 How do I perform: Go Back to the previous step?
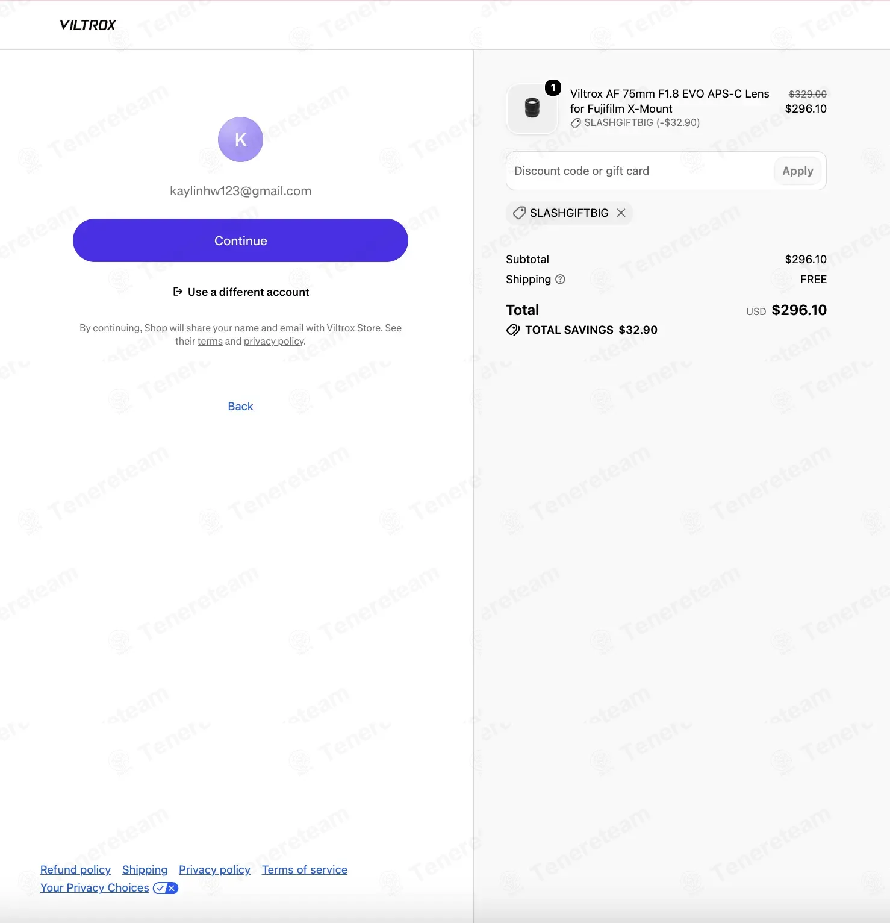coord(240,407)
